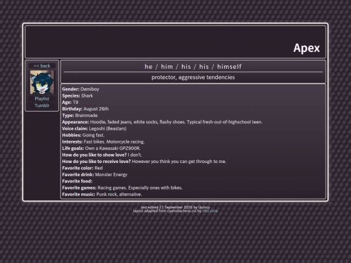Click Apex's avatar thumbnail
Viewport: 351px width, 263px height.
42,82
